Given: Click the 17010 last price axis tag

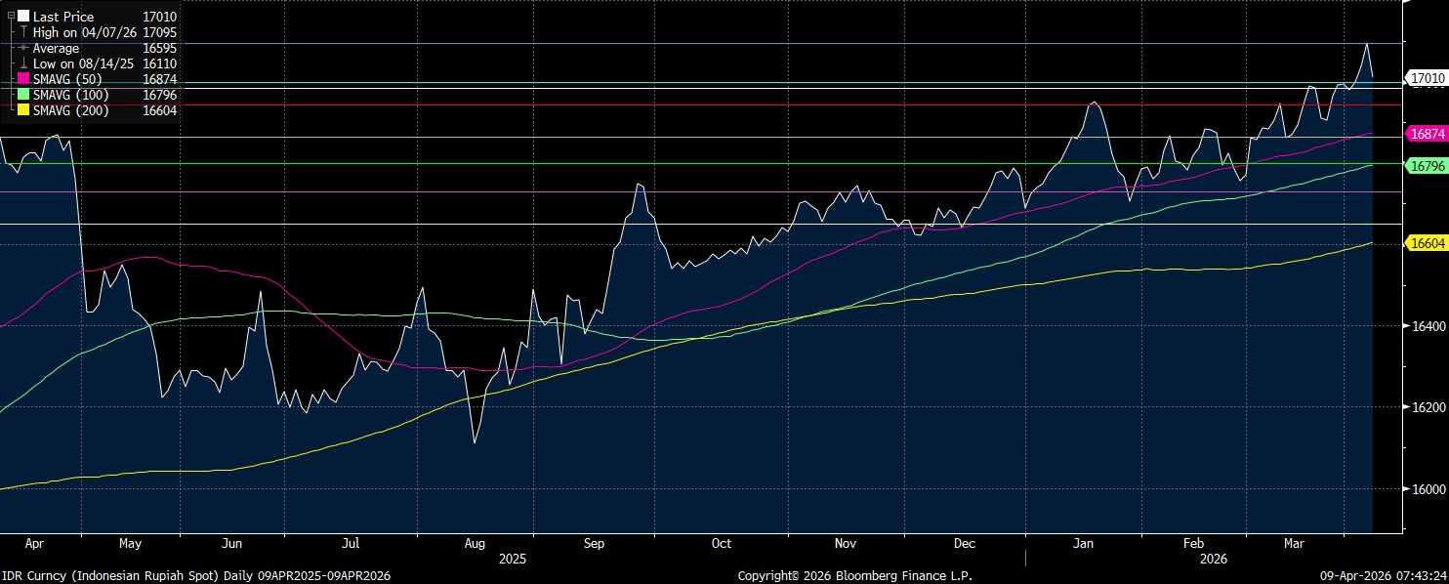Looking at the screenshot, I should [1427, 77].
